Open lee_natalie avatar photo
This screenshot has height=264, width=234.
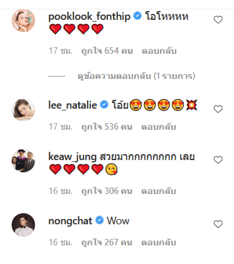click(x=23, y=110)
